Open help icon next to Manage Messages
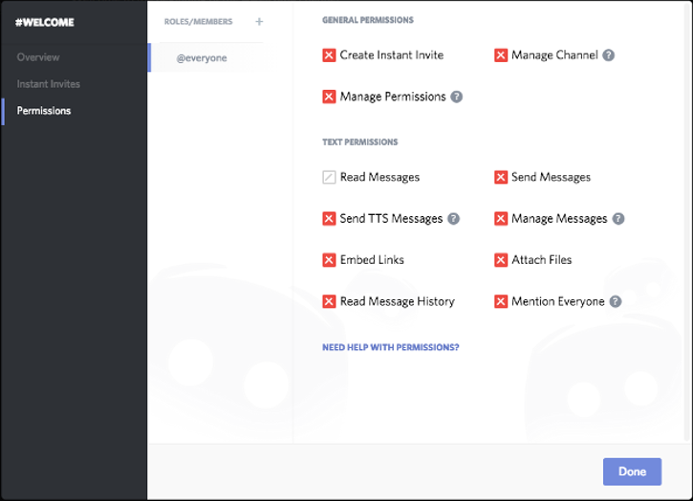The width and height of the screenshot is (693, 501). [x=618, y=218]
